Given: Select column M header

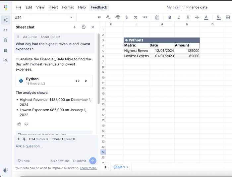Looking at the screenshot, I should 162,24.
